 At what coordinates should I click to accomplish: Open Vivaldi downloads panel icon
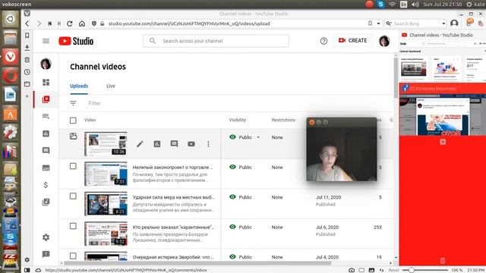click(27, 47)
